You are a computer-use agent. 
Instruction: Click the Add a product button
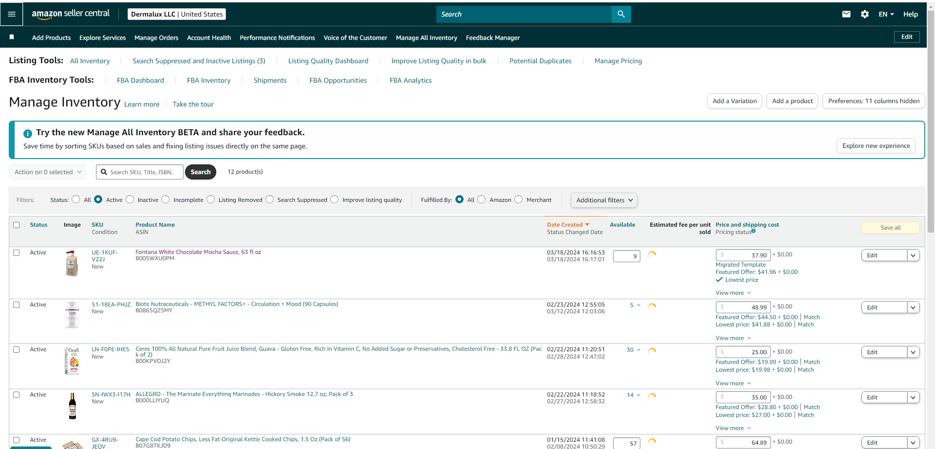tap(792, 101)
